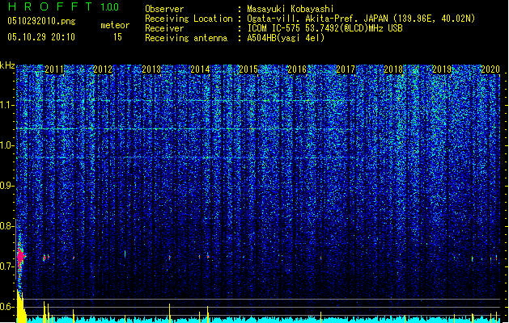Click the date stamp 05.10.29 20:10
The height and width of the screenshot is (323, 509).
[41, 37]
